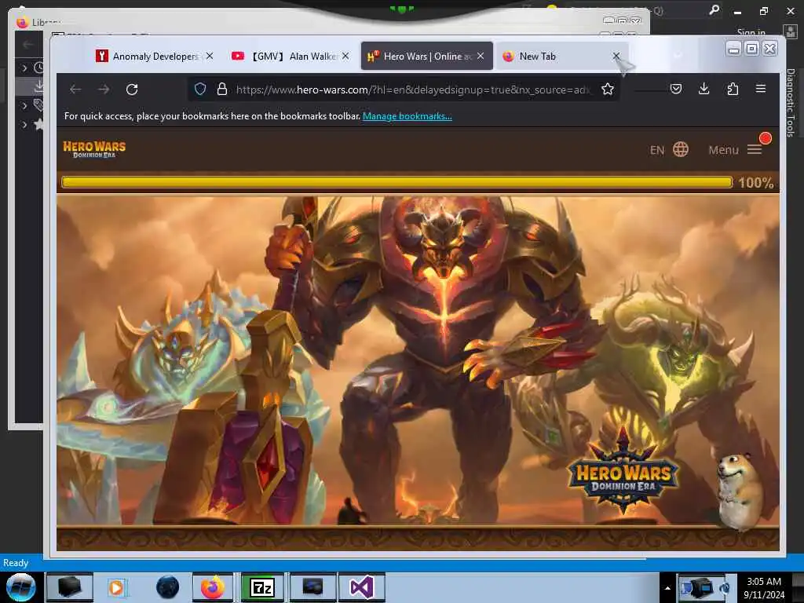
Task: Open the Firefox application menu
Action: [x=760, y=89]
